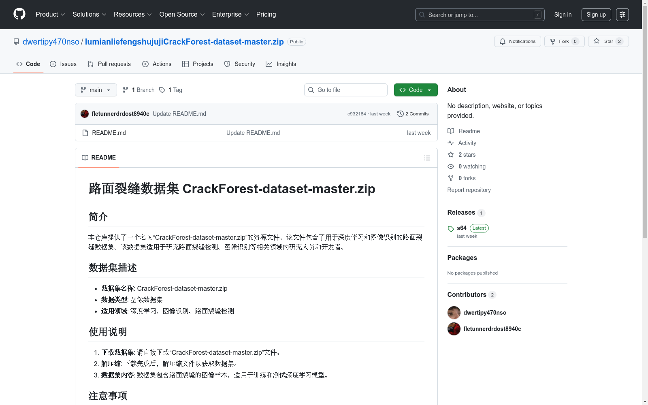Switch to the Insights tab

pos(281,64)
